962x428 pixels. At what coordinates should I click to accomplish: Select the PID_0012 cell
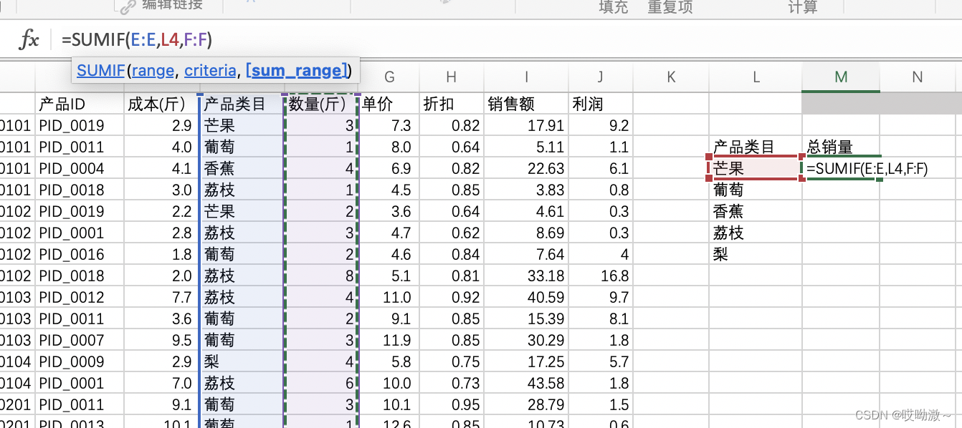coord(80,297)
